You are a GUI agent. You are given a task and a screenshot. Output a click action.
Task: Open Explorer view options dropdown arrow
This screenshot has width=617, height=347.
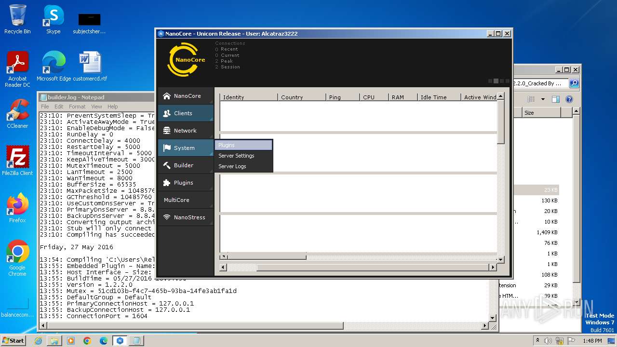coord(543,99)
